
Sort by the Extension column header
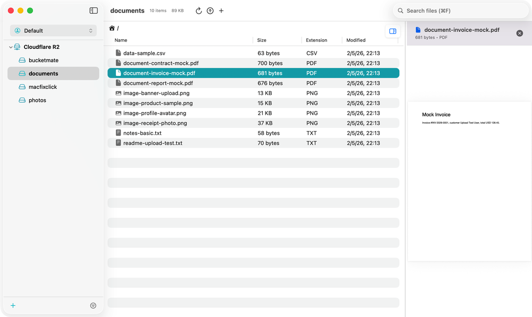coord(317,40)
